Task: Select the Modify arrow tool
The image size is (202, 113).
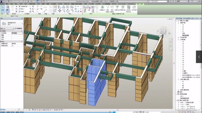Action: 3,10
